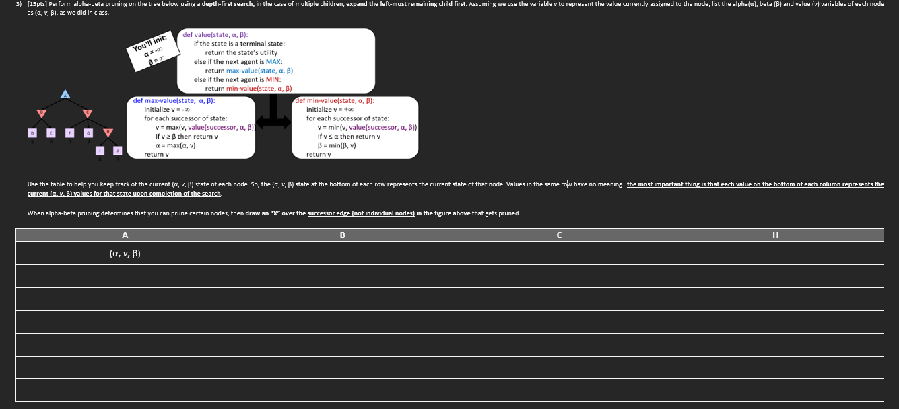Select the tilted 'You'll init' note box
This screenshot has height=409, width=899.
[152, 52]
